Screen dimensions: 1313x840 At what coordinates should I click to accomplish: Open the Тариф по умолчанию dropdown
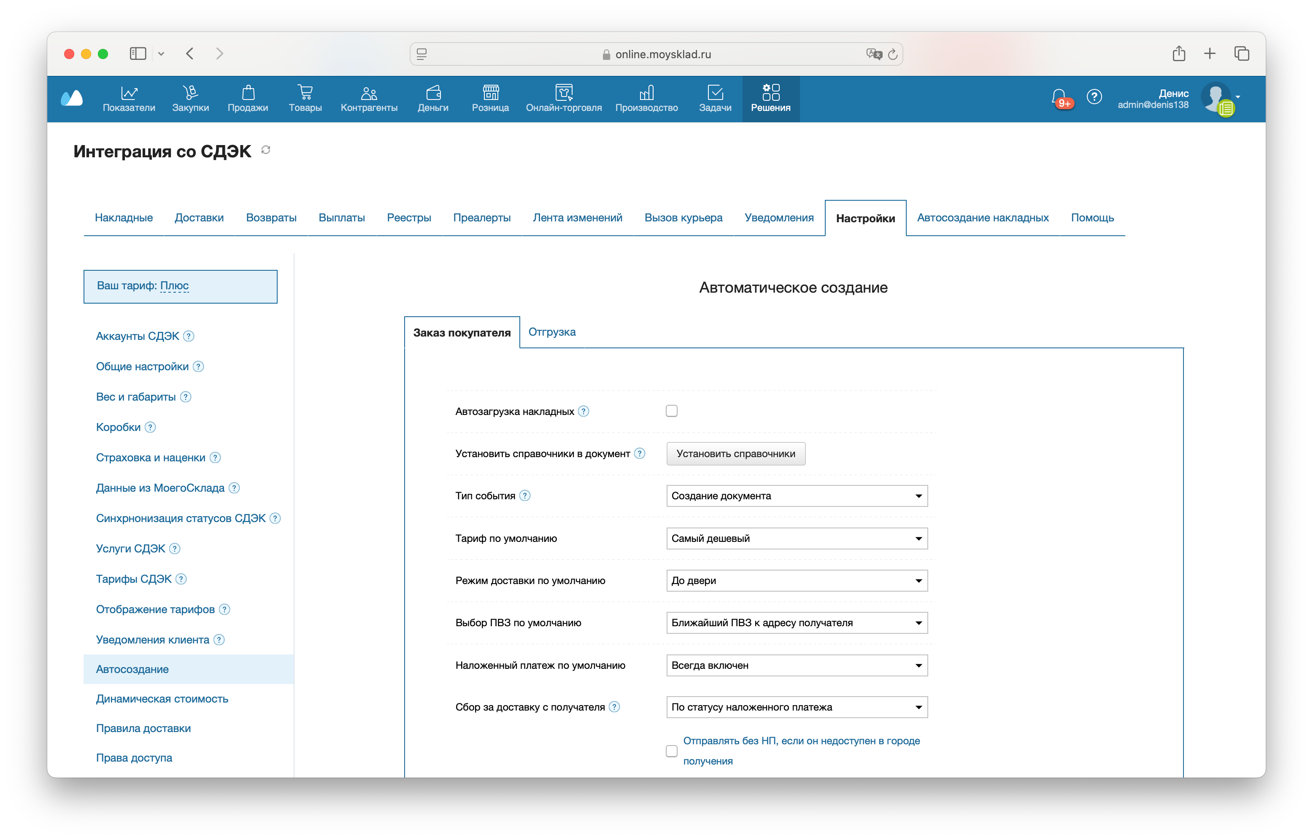click(x=796, y=538)
